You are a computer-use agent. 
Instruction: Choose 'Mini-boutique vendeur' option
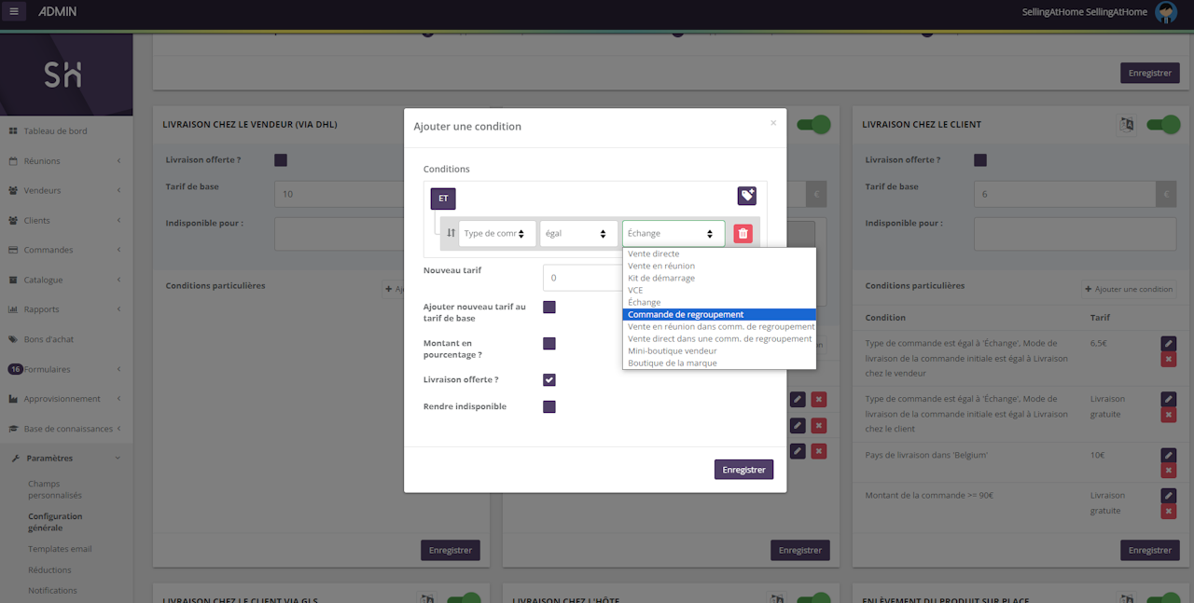672,351
